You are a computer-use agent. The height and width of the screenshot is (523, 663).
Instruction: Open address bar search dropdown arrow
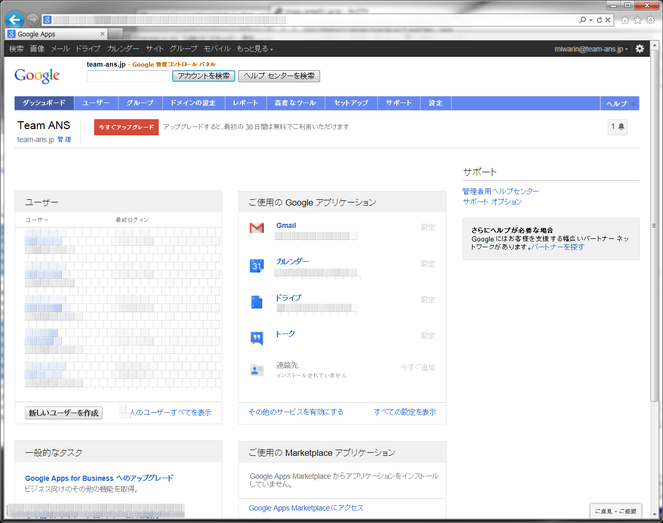[591, 20]
